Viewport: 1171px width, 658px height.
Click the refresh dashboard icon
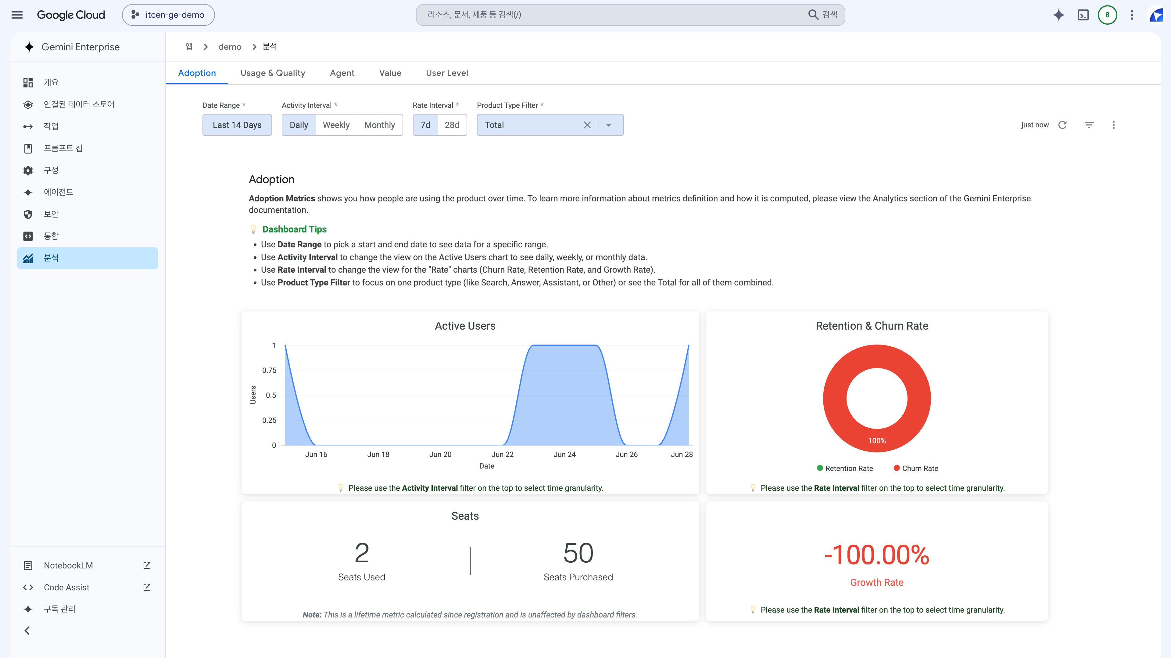coord(1062,125)
